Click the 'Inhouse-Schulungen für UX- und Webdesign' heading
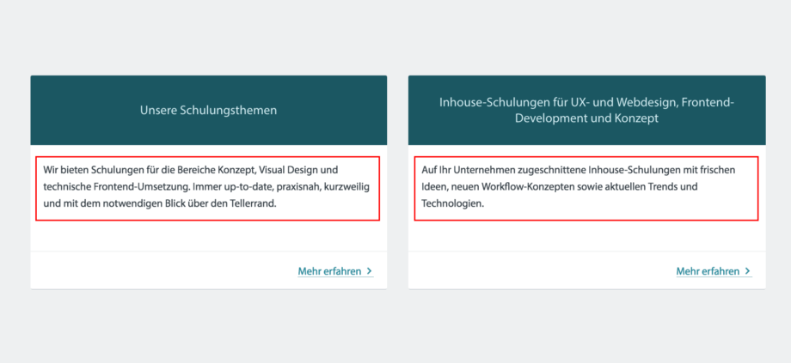This screenshot has width=791, height=363. [x=586, y=102]
